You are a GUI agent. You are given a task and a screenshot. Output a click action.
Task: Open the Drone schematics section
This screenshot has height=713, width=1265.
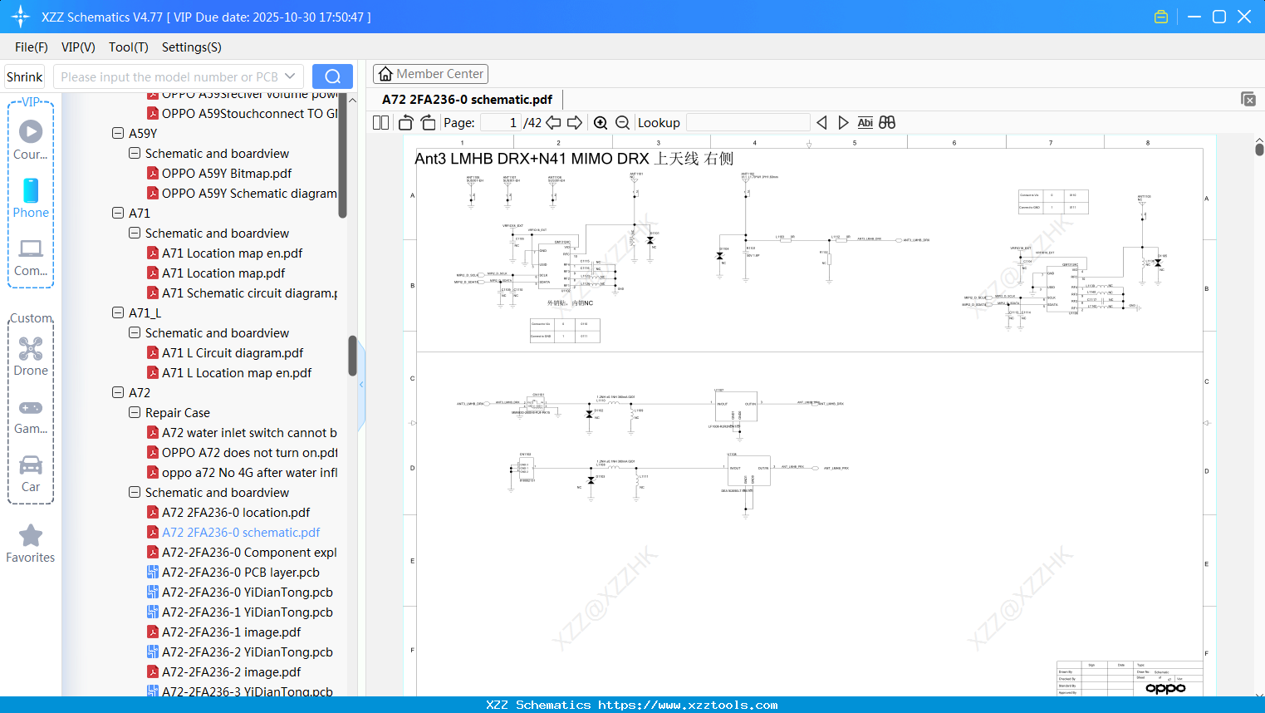31,357
